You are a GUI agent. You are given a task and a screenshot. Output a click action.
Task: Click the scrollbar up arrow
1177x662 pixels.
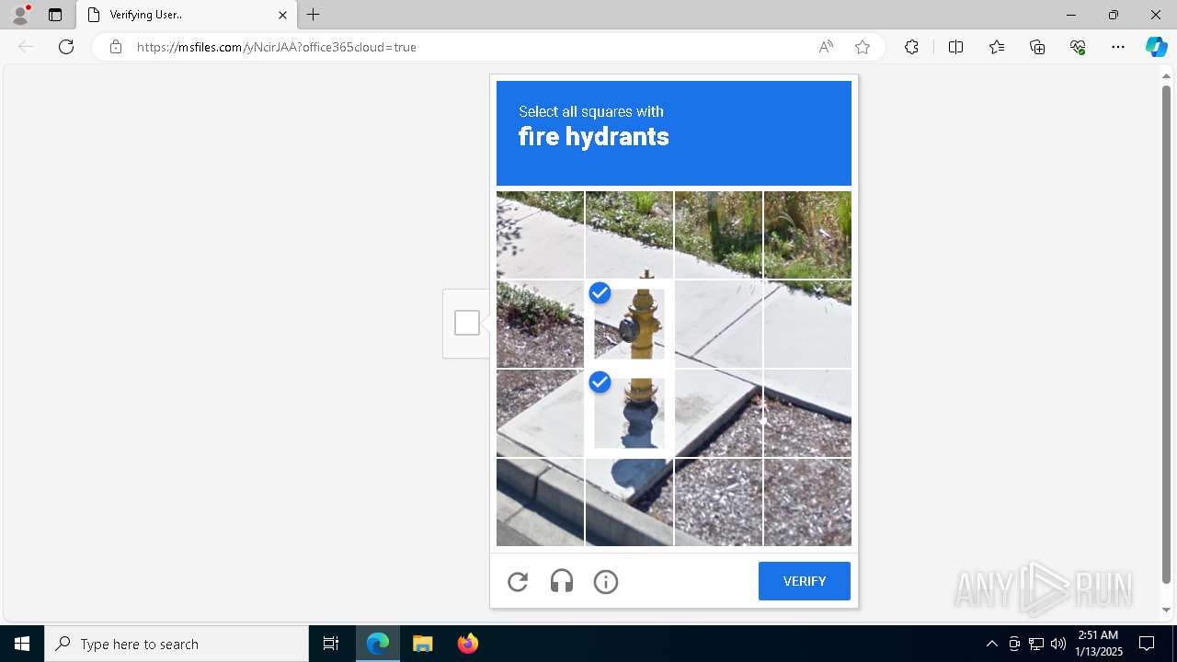click(x=1166, y=76)
